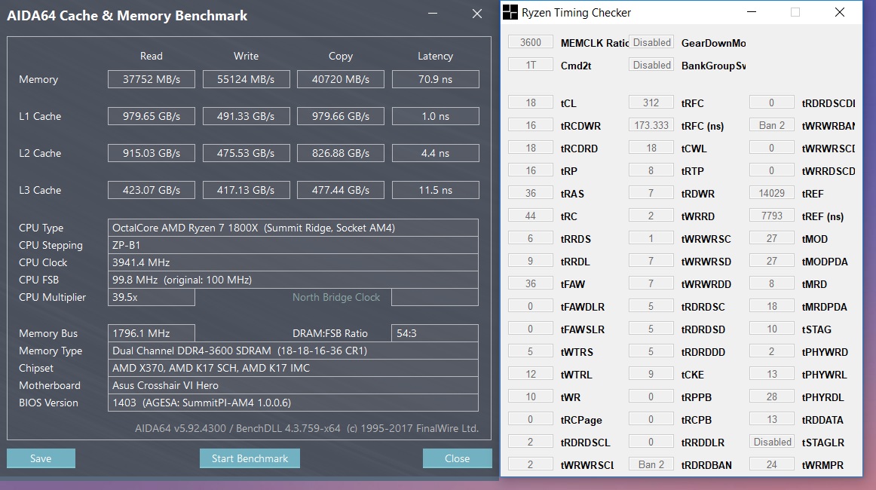Click the tRRDL value 9

pyautogui.click(x=530, y=261)
